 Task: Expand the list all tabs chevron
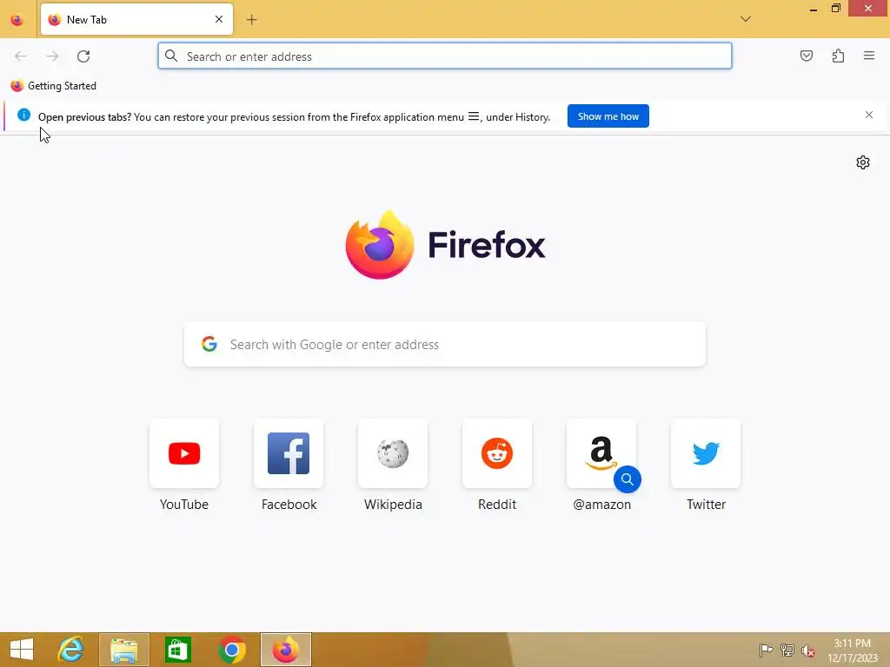coord(745,19)
